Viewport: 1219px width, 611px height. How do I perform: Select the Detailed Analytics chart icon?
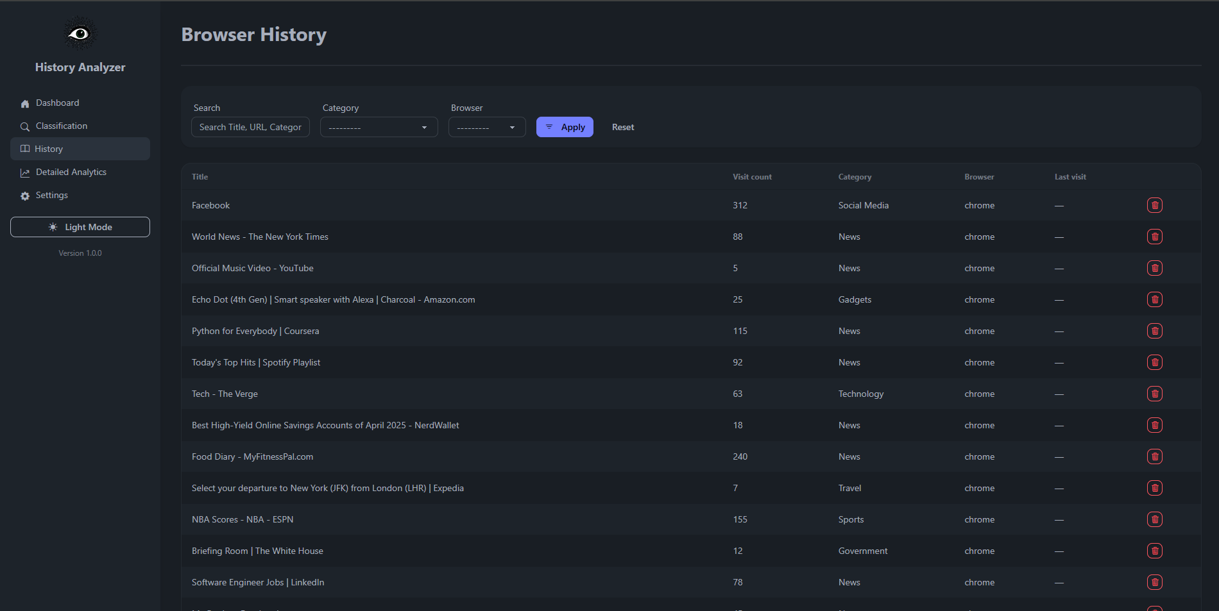(24, 172)
